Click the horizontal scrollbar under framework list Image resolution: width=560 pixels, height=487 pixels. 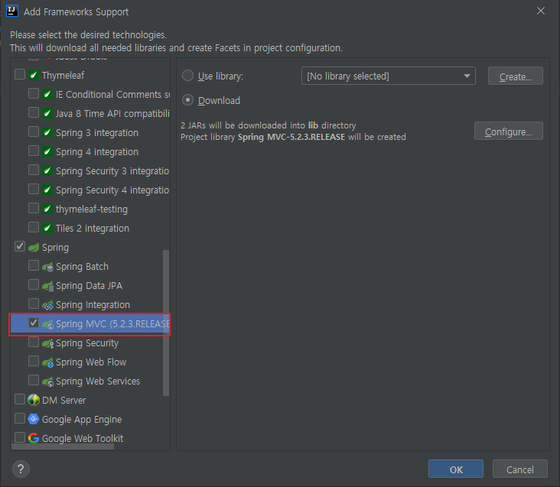[63, 446]
